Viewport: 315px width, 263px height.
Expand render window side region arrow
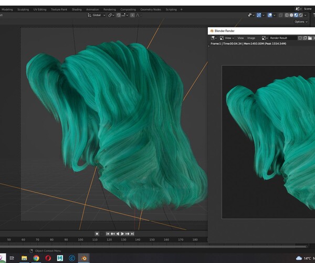click(x=208, y=46)
